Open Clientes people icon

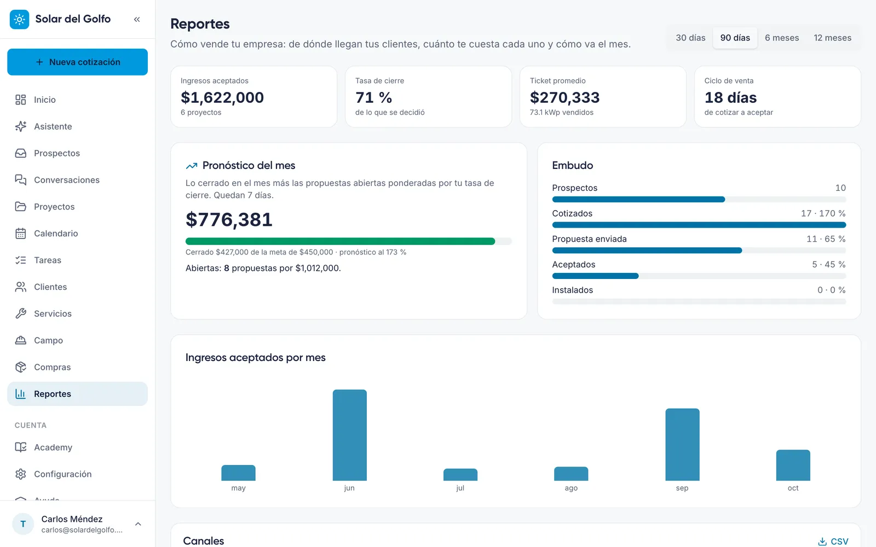click(21, 287)
